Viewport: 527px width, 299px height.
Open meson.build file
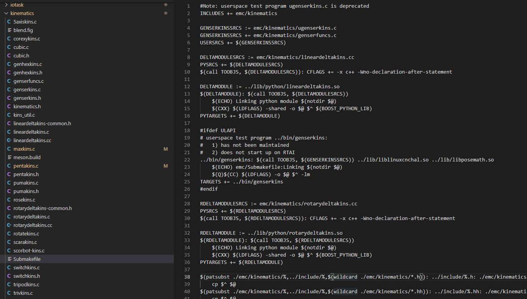(27, 157)
